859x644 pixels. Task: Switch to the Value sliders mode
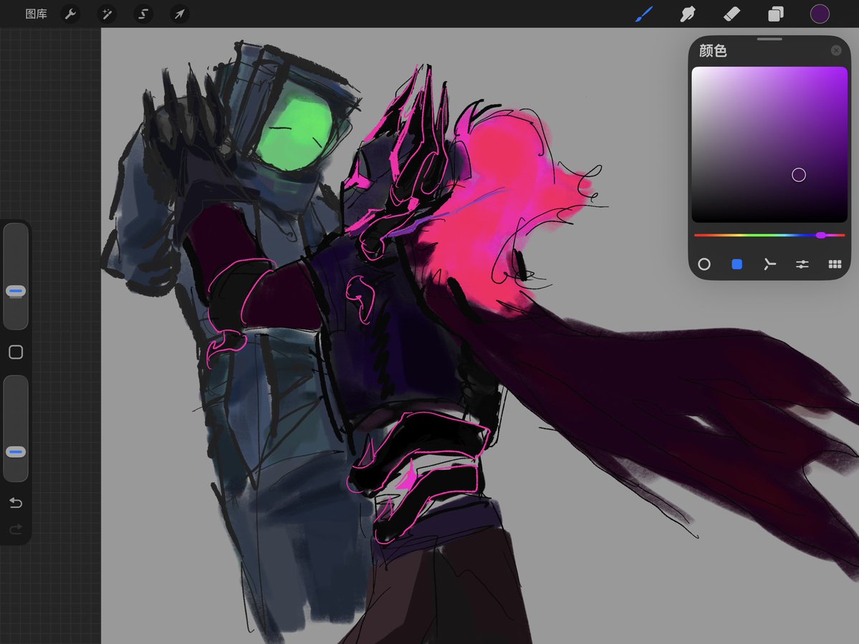pos(802,264)
